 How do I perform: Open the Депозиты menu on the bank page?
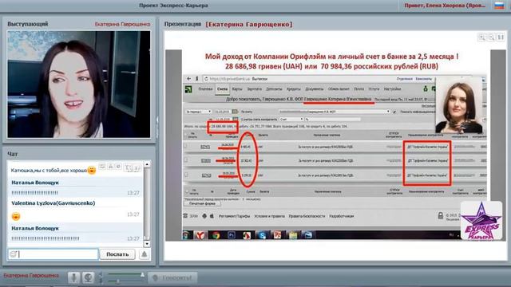(274, 88)
